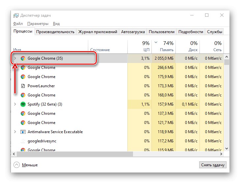Click the Spotify process icon

click(23, 104)
